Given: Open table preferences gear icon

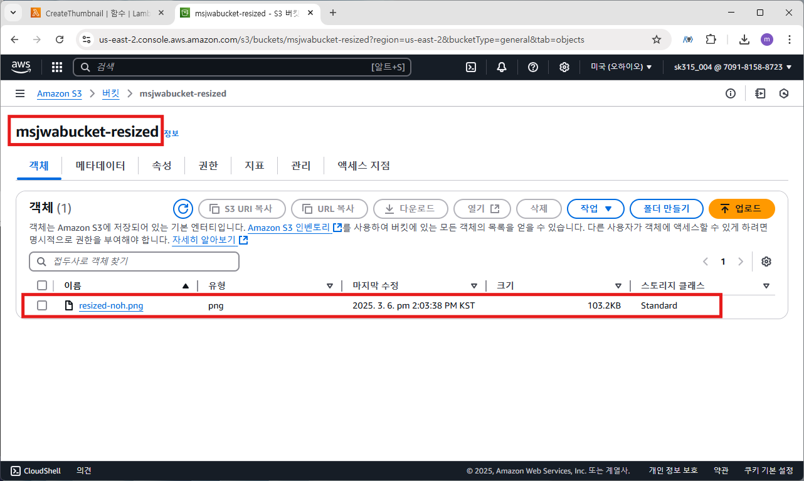Looking at the screenshot, I should tap(766, 262).
